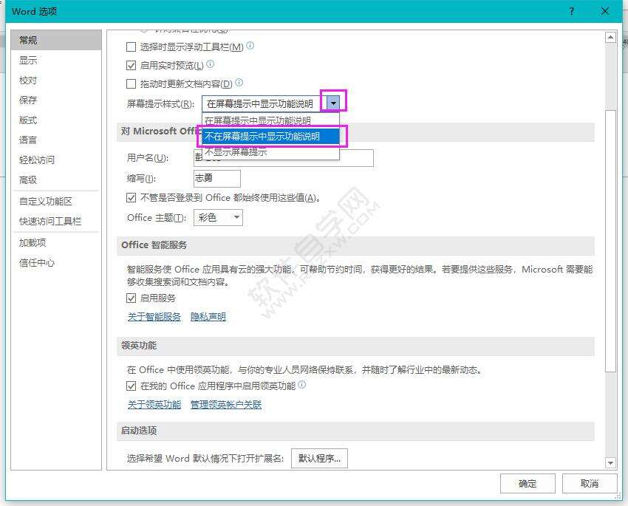Click info icon next to 启用实时预览
Image resolution: width=628 pixels, height=506 pixels.
pos(211,64)
